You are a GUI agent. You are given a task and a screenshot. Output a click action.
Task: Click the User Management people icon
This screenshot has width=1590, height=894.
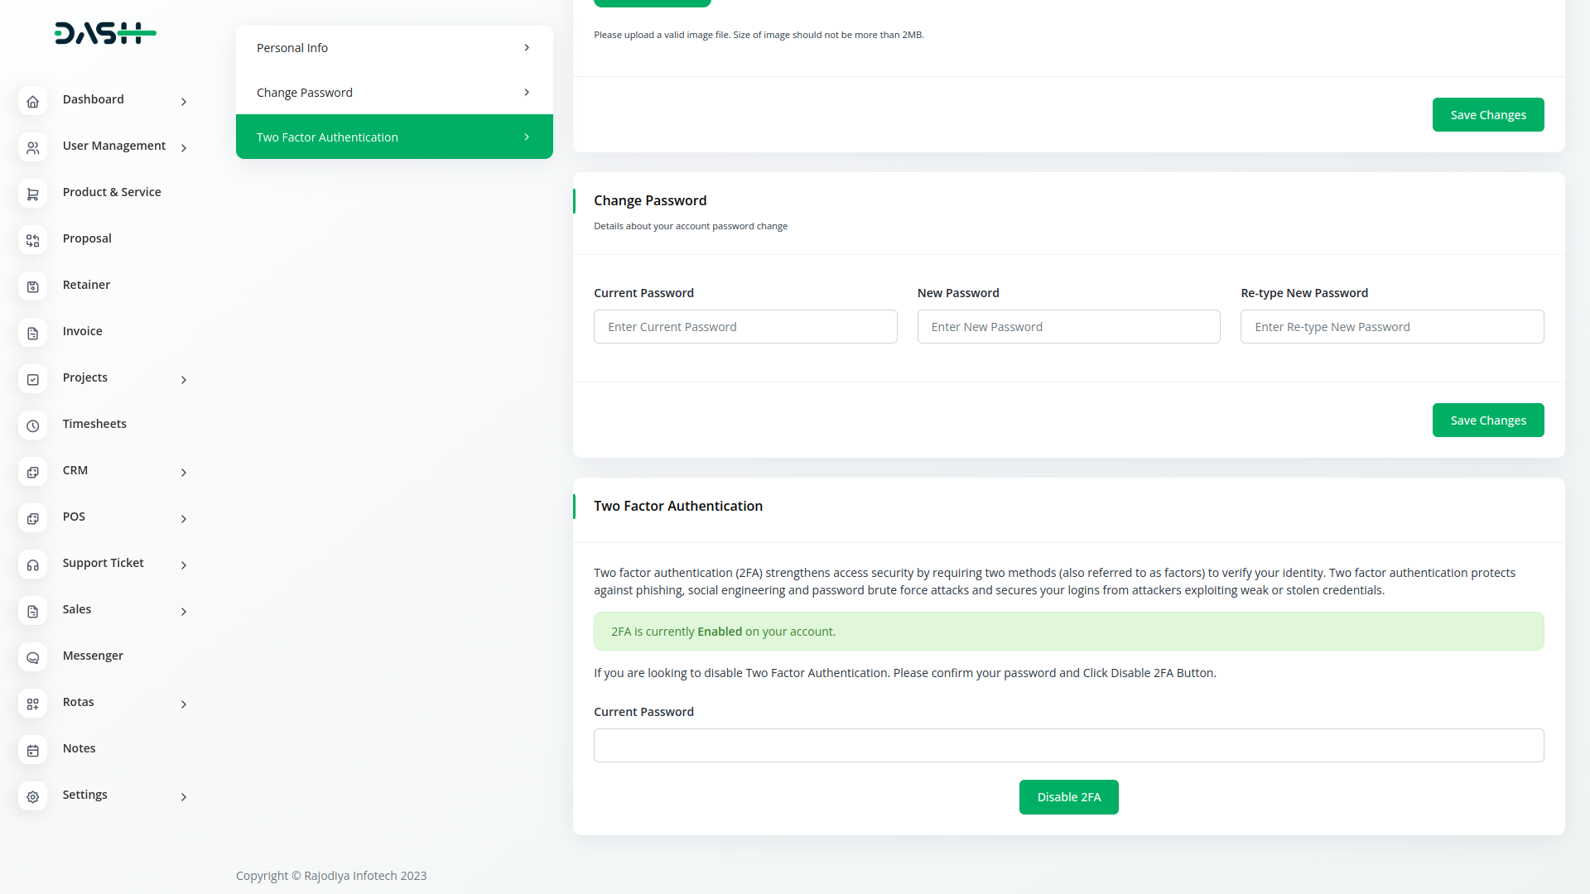coord(32,147)
